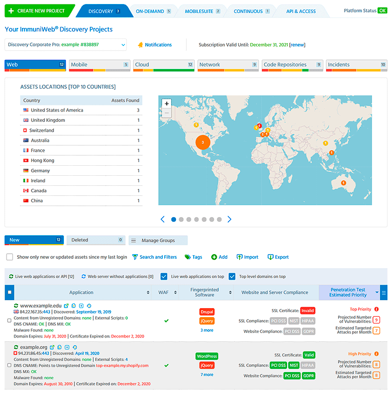Click the Tags icon
The image size is (392, 395).
click(187, 257)
